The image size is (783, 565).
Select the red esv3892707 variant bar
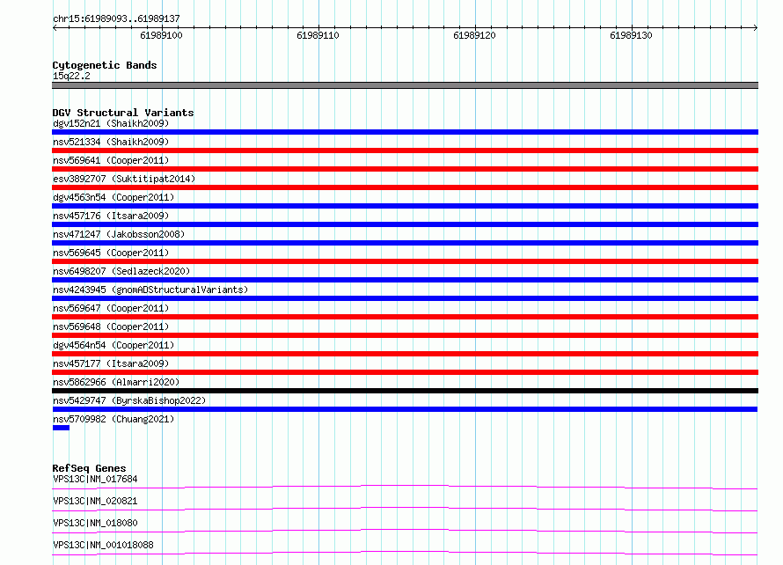click(405, 187)
